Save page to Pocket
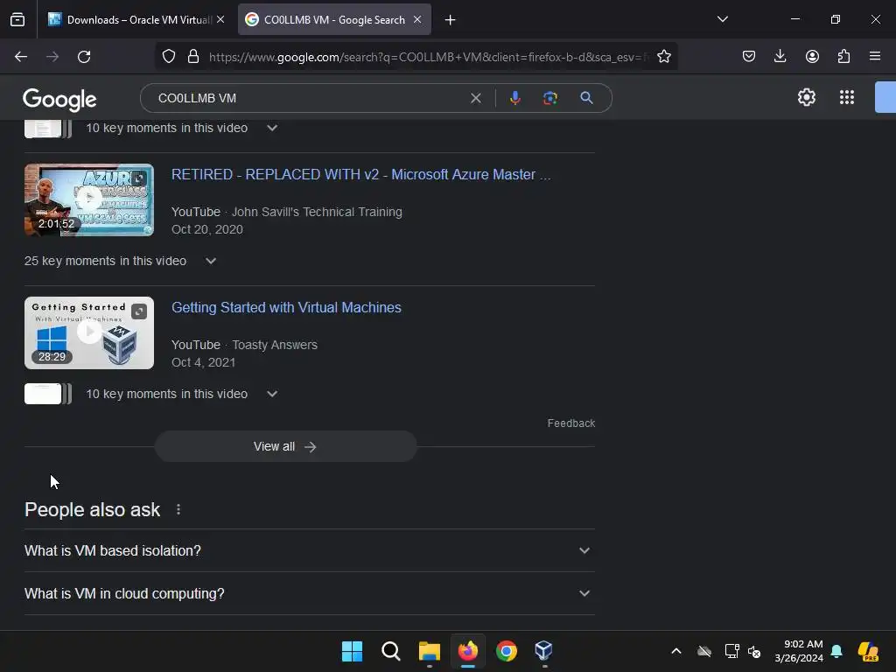The height and width of the screenshot is (672, 896). tap(749, 57)
